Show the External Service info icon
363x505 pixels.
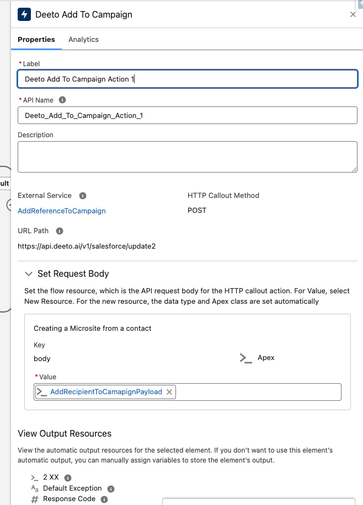click(x=83, y=196)
